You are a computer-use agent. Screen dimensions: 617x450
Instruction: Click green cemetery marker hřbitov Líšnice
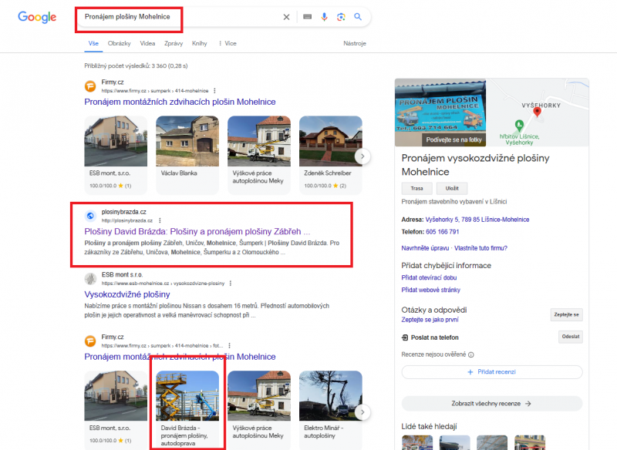(519, 126)
